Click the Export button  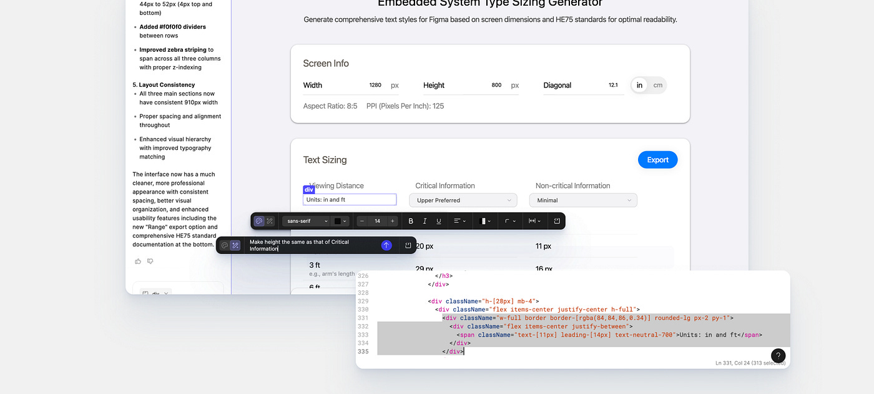[x=657, y=160]
